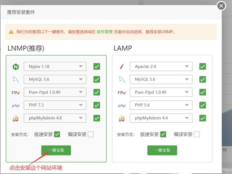This screenshot has width=232, height=174.
Task: Click the LAMP heading
Action: click(x=123, y=48)
